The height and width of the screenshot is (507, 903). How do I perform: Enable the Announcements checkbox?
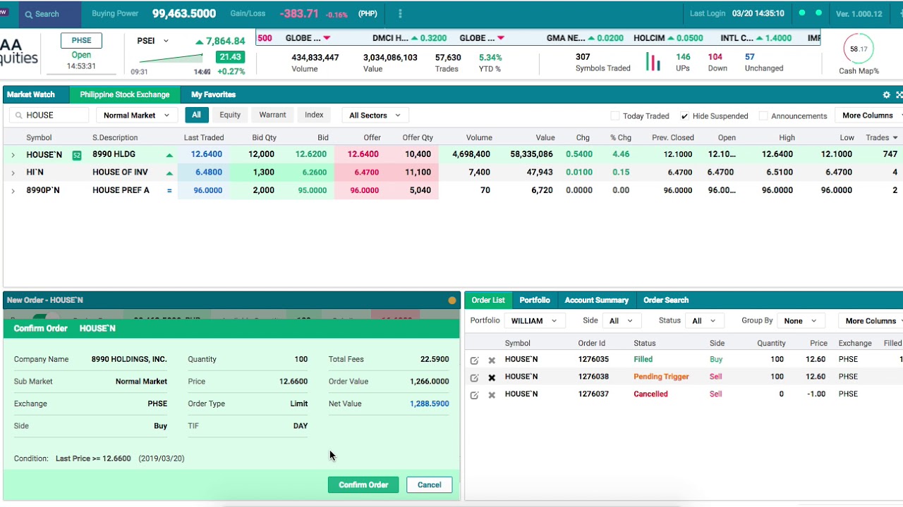coord(763,115)
